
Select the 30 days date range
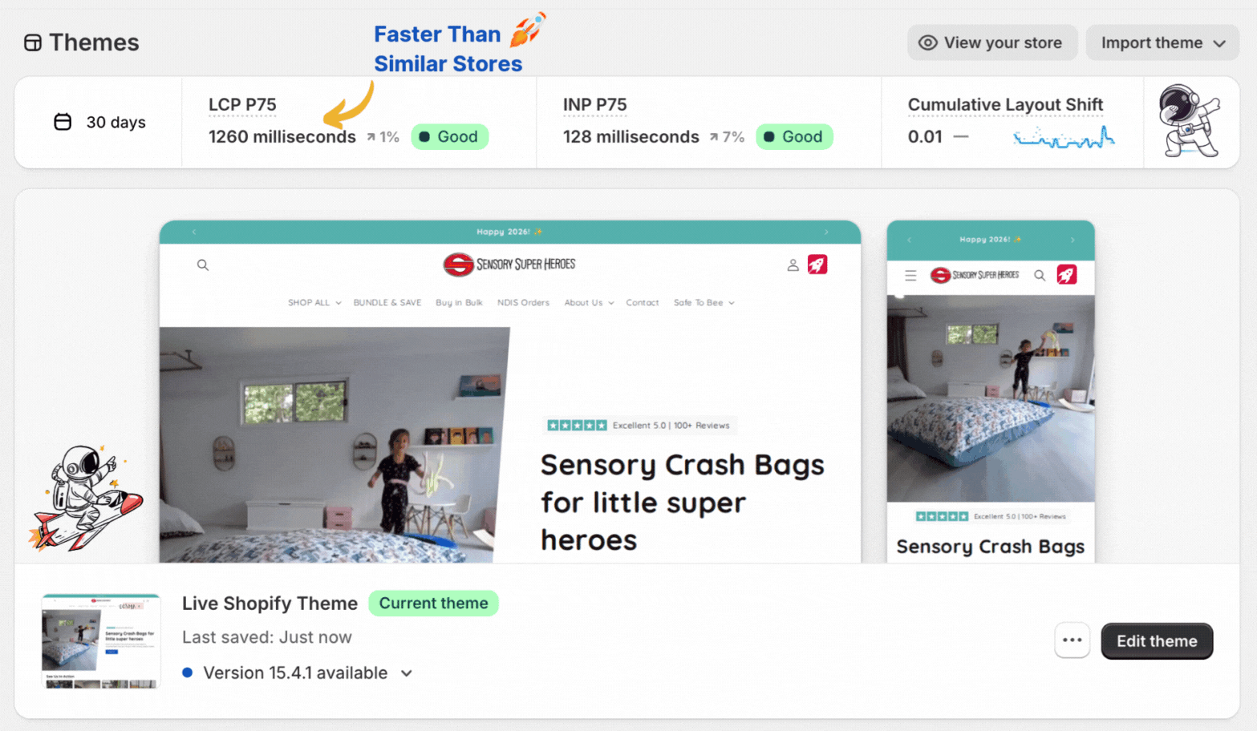100,122
